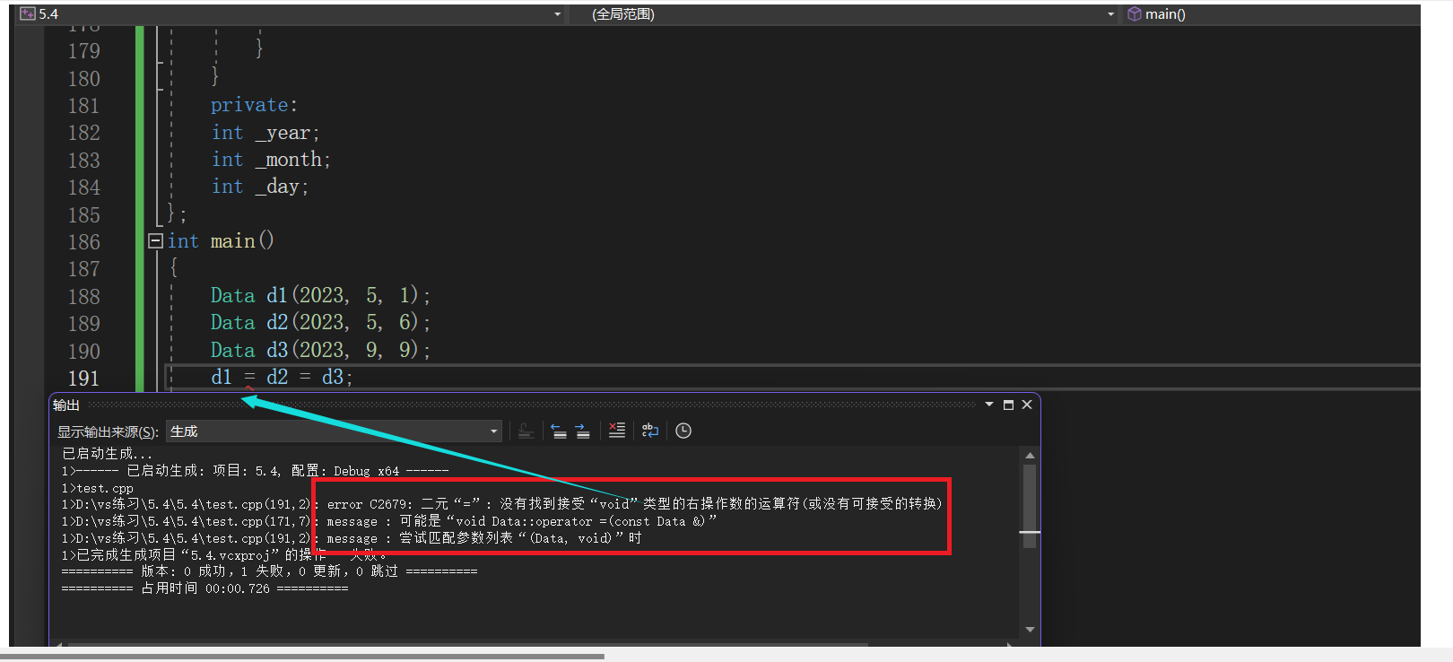The height and width of the screenshot is (662, 1453).
Task: Click 'int _day;' declaration
Action: coord(260,187)
